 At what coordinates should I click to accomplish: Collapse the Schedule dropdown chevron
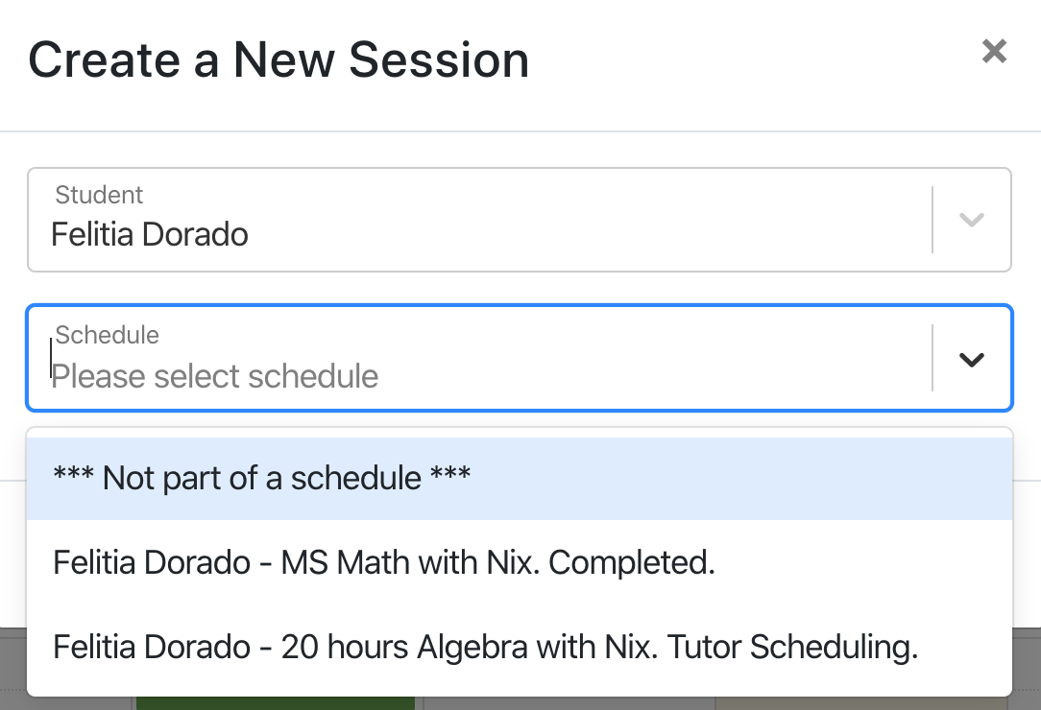pos(972,359)
